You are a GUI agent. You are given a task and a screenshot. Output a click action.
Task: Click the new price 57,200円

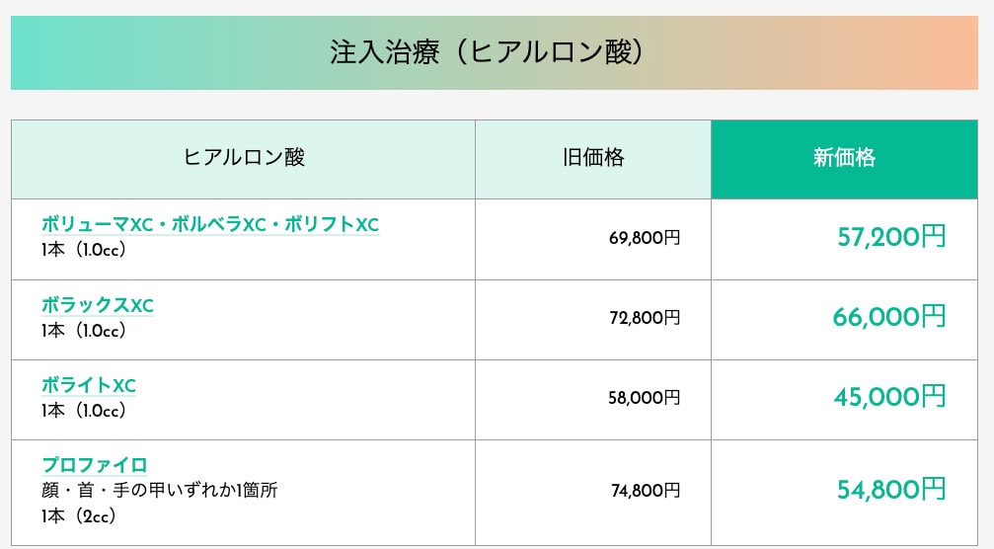pyautogui.click(x=891, y=236)
